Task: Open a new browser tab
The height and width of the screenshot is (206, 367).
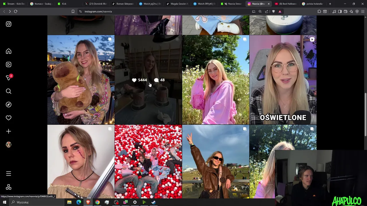Action: [x=330, y=4]
